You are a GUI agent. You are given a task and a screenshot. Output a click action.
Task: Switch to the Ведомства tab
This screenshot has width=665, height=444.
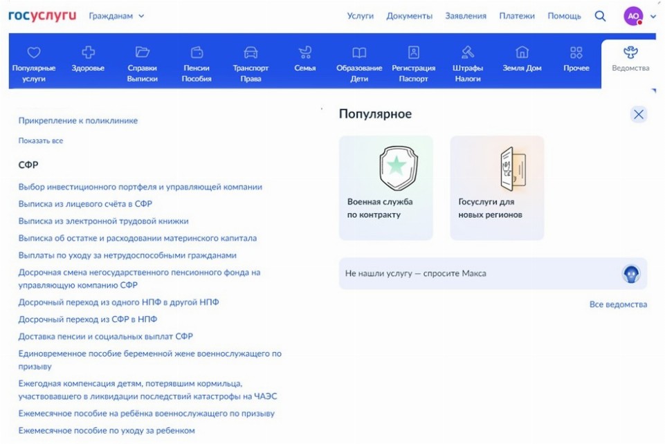coord(630,59)
